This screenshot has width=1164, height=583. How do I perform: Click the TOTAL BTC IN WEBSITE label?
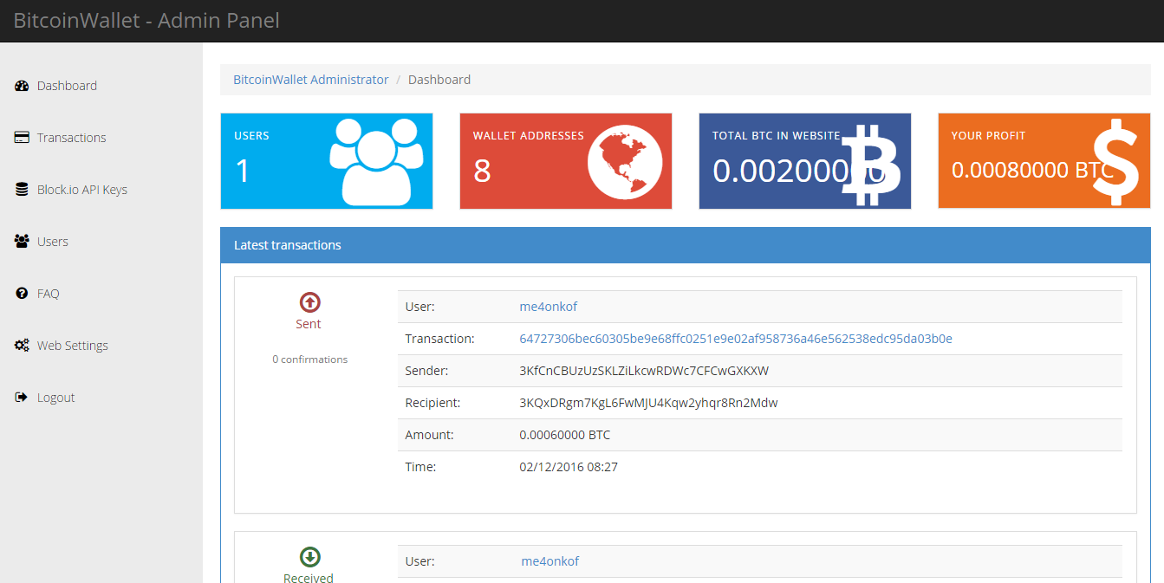click(776, 136)
